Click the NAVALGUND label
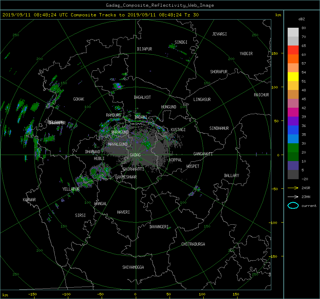 pyautogui.click(x=118, y=144)
